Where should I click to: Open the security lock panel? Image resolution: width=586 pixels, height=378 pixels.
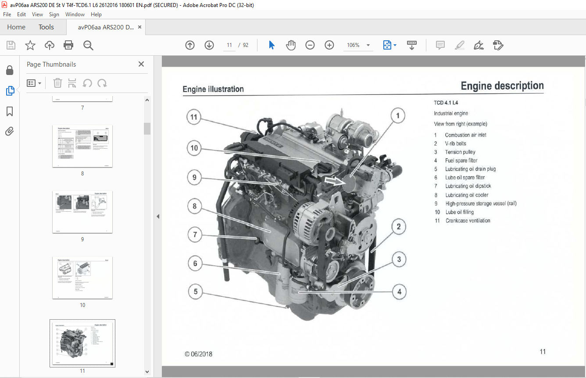pyautogui.click(x=10, y=70)
